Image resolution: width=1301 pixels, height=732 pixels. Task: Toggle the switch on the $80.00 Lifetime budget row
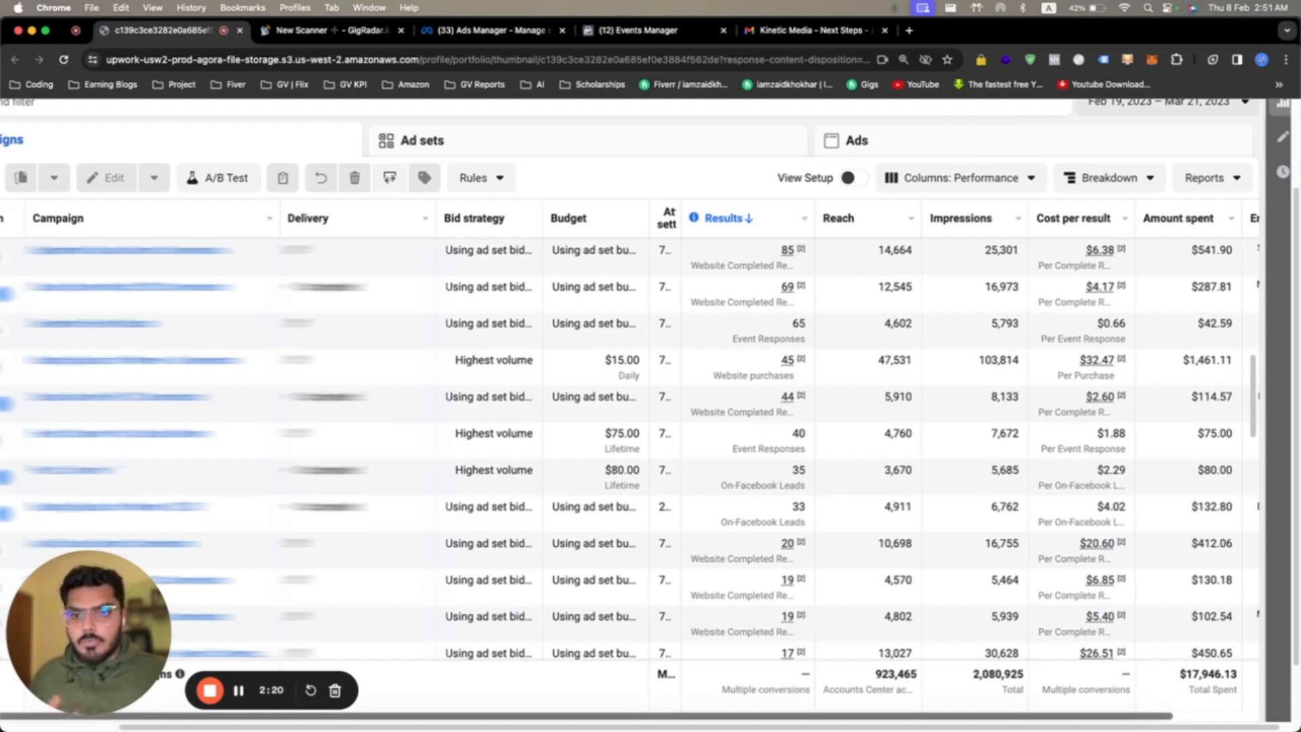(5, 477)
